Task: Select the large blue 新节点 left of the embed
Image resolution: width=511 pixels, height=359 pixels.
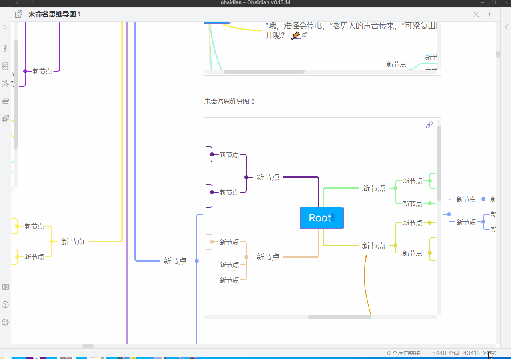Action: pyautogui.click(x=175, y=261)
